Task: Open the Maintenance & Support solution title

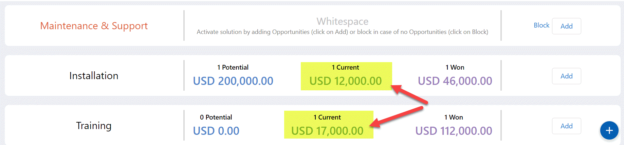Action: coord(94,26)
